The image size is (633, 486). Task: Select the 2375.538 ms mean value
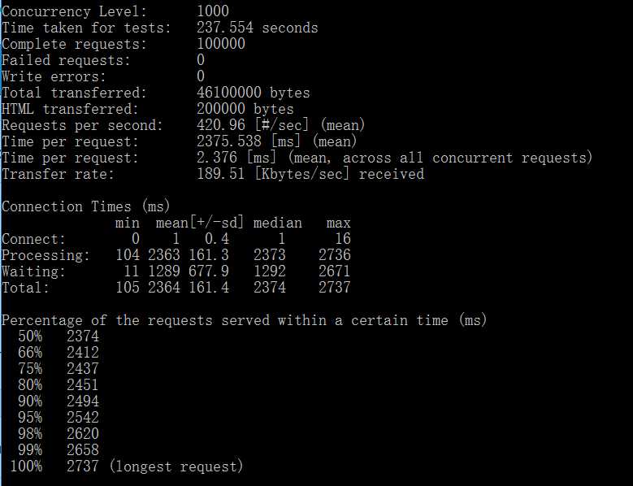tap(229, 141)
